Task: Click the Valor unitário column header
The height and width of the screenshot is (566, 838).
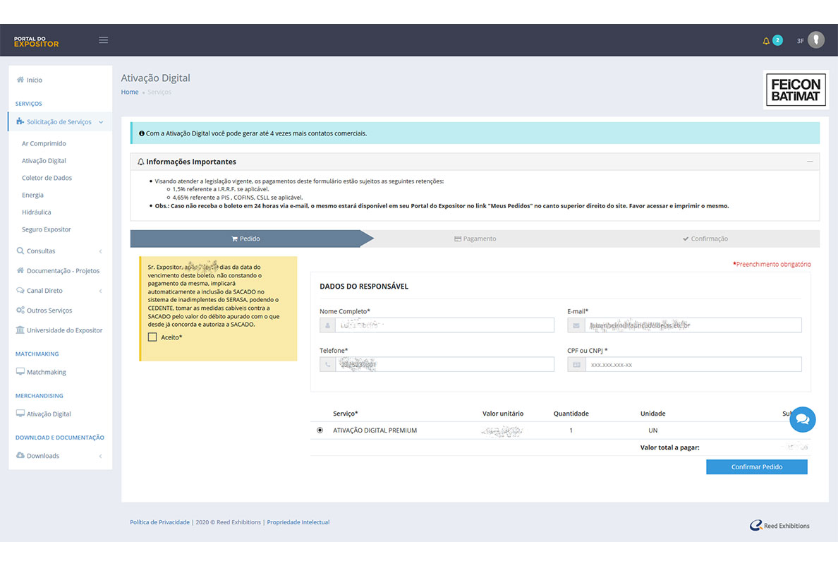Action: coord(503,414)
